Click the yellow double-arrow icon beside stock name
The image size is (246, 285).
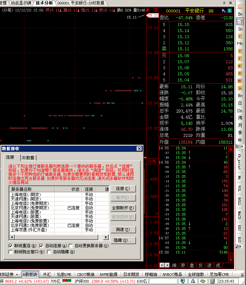230,11
